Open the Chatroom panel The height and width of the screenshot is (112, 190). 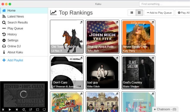click(165, 109)
